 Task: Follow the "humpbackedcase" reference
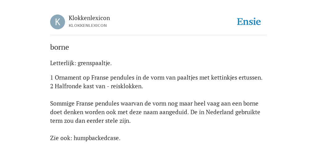(96, 138)
